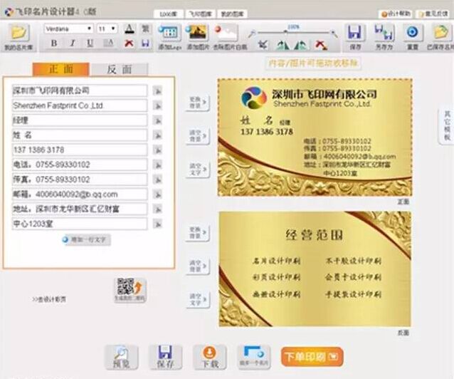Click the small blue save icon beside red X
The height and width of the screenshot is (379, 454).
[x=146, y=43]
